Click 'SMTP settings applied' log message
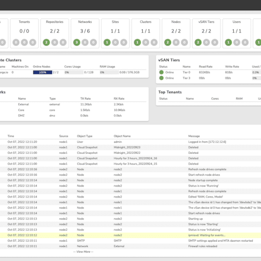261x261 pixels. tap(220, 240)
